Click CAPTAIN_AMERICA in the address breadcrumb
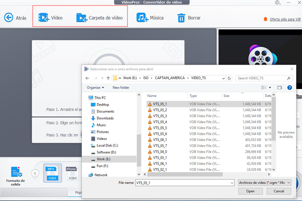Image resolution: width=302 pixels, height=201 pixels. (x=170, y=78)
